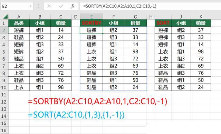Select cell C10 with value 98
The image size is (221, 134).
tap(61, 87)
